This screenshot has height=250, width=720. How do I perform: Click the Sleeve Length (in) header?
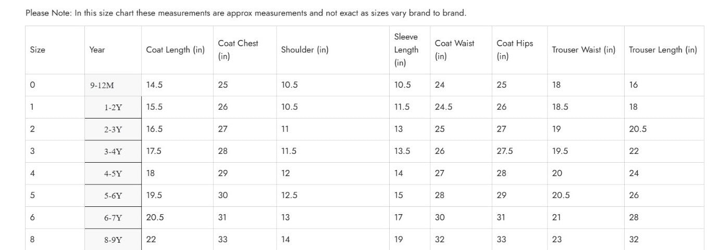[x=406, y=50]
